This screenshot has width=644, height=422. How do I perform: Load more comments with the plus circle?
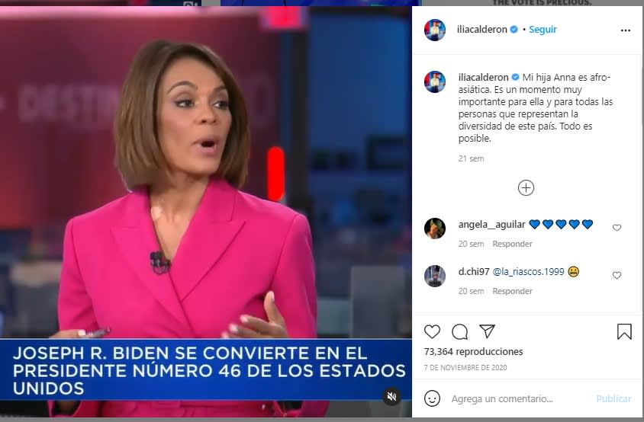pos(526,188)
